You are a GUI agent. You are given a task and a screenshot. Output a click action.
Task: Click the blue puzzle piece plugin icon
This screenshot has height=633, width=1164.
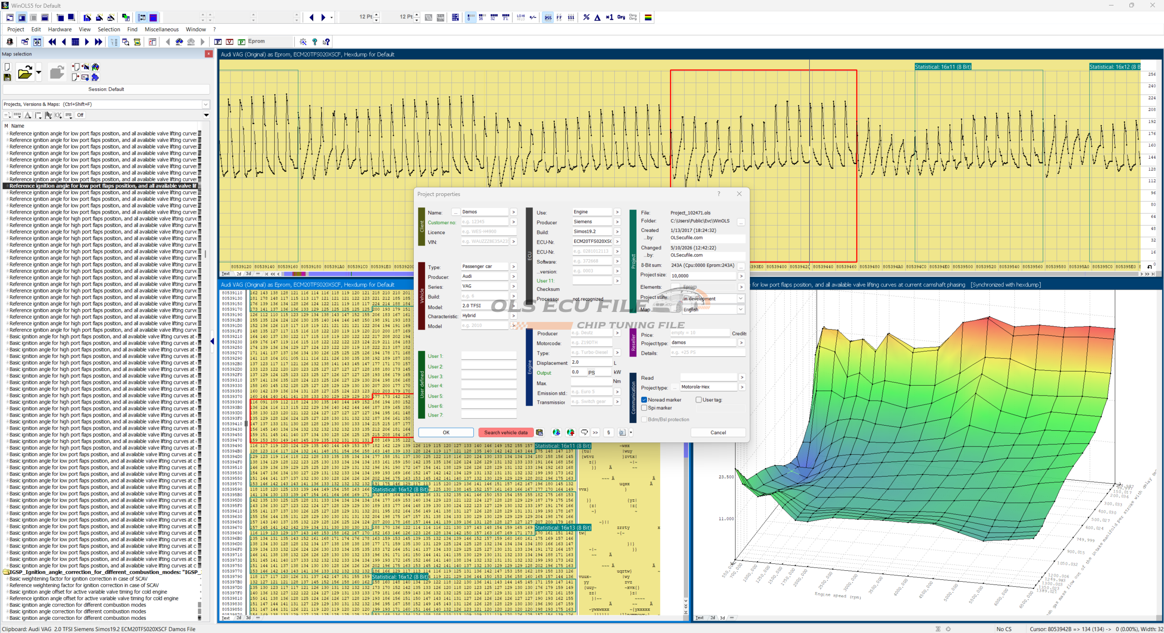[x=95, y=77]
